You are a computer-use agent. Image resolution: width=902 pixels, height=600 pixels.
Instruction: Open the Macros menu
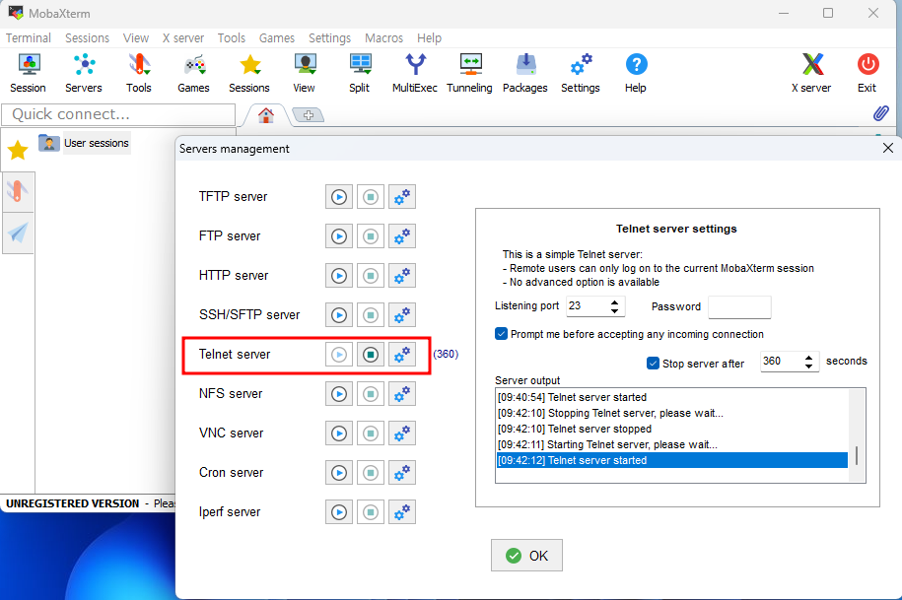pyautogui.click(x=383, y=37)
